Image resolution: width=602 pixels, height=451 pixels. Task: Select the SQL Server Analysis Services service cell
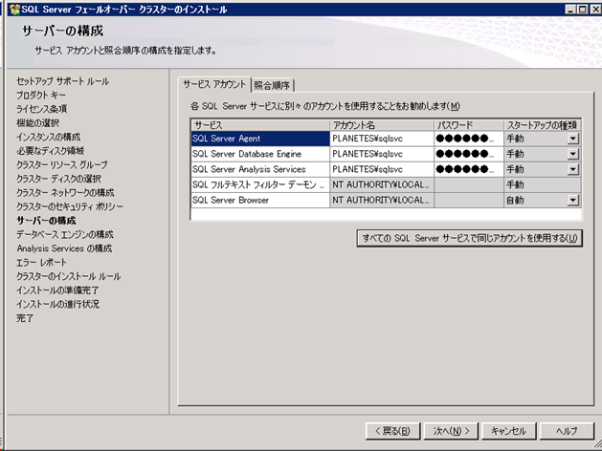[x=260, y=169]
